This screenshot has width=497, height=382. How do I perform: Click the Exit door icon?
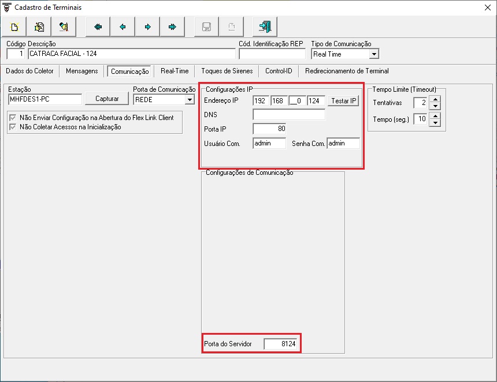pos(265,27)
